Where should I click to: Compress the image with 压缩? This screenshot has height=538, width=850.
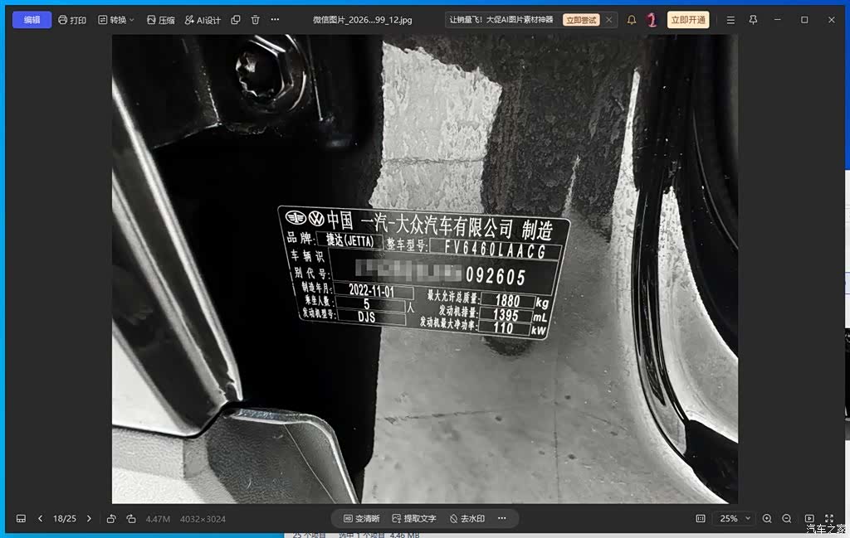[161, 20]
